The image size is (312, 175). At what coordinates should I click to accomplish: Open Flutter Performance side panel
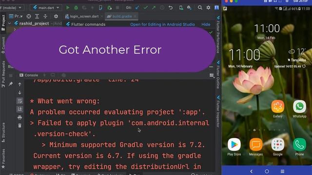(218, 35)
